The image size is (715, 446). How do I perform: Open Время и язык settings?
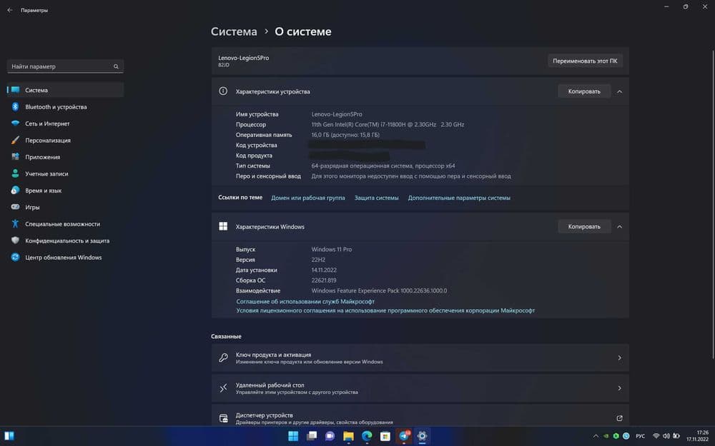(x=65, y=191)
